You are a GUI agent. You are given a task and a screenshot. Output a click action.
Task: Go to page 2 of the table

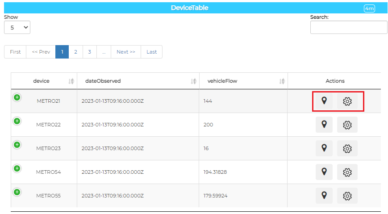(x=75, y=52)
